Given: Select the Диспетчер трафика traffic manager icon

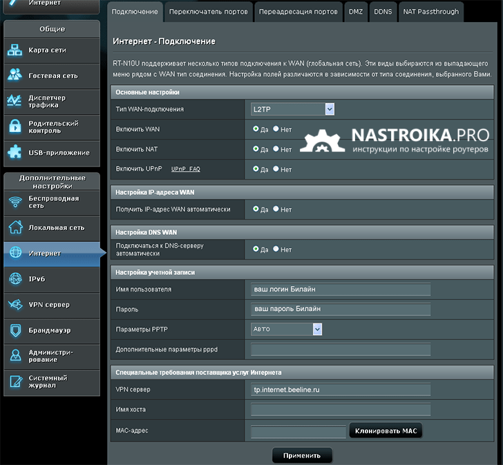Looking at the screenshot, I should coord(15,101).
